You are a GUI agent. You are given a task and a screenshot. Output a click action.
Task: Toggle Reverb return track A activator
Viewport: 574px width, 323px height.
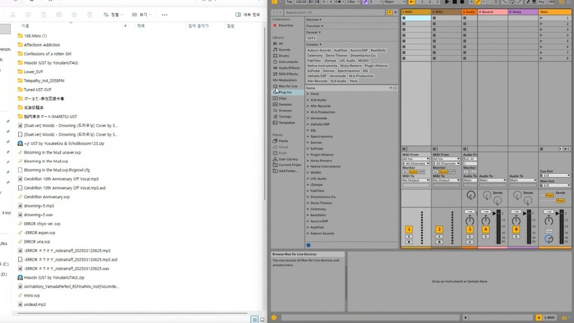pyautogui.click(x=486, y=230)
